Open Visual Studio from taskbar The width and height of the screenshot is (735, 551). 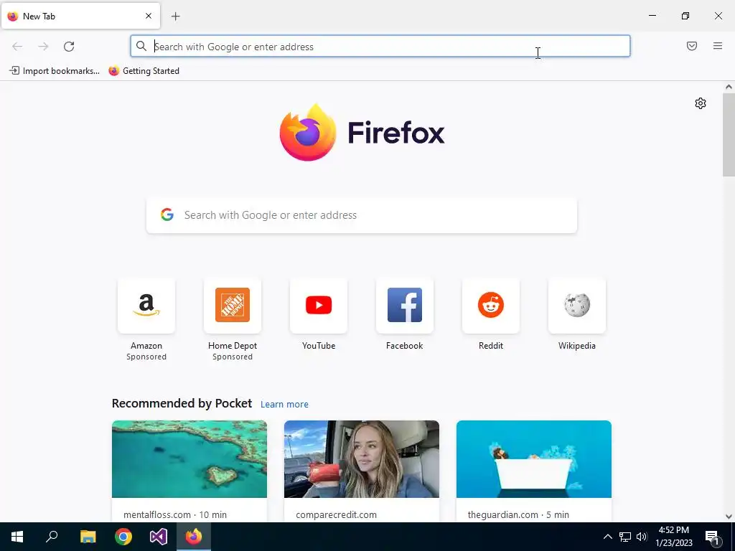pyautogui.click(x=159, y=537)
